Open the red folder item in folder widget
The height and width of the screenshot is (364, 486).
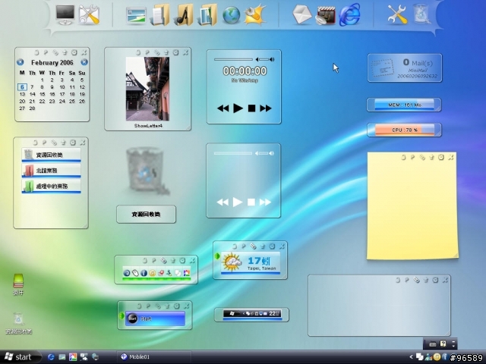(51, 170)
